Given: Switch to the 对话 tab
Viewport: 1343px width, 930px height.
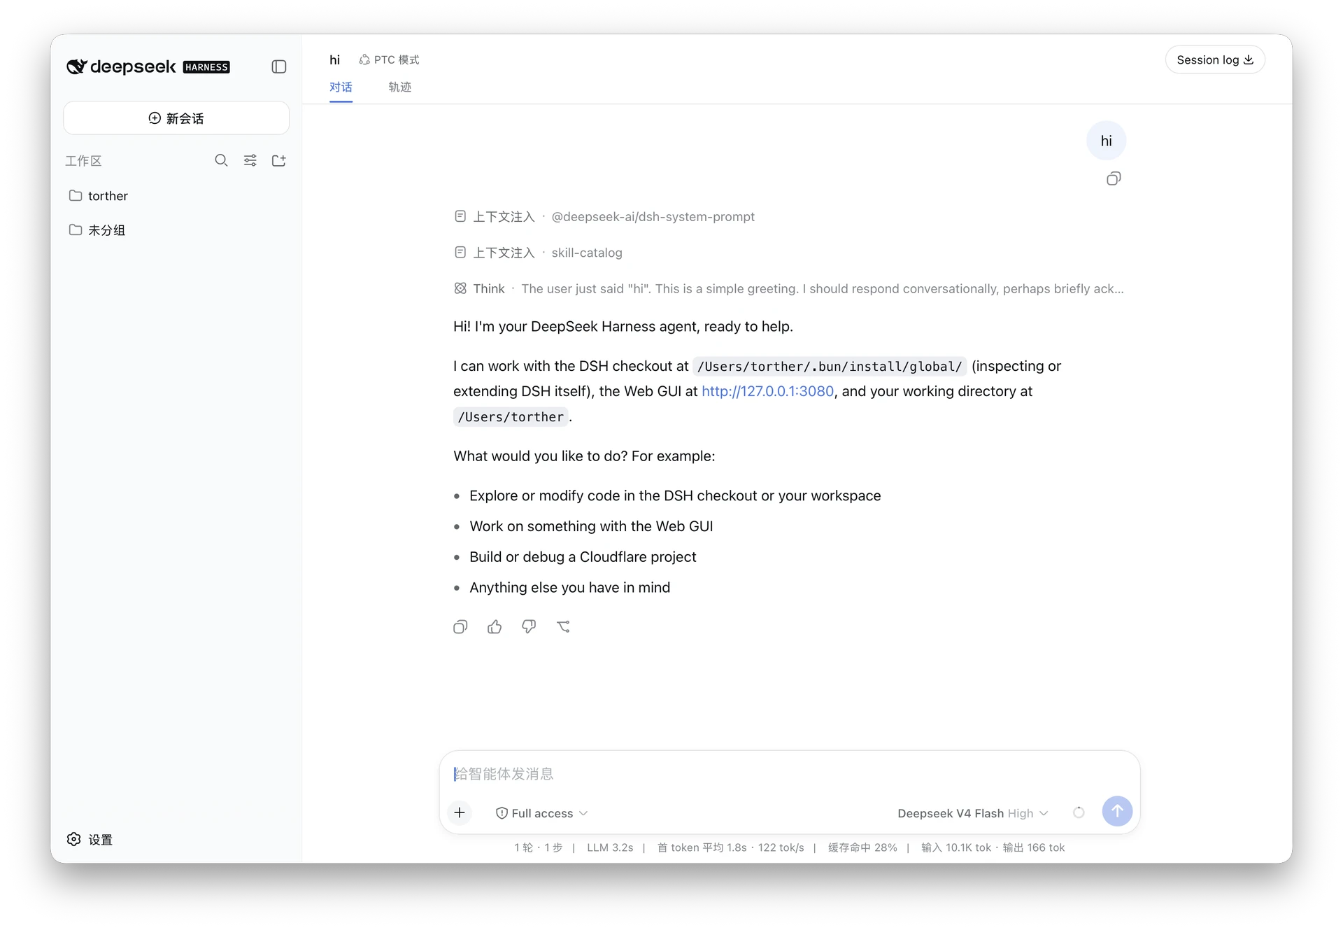Looking at the screenshot, I should 341,87.
